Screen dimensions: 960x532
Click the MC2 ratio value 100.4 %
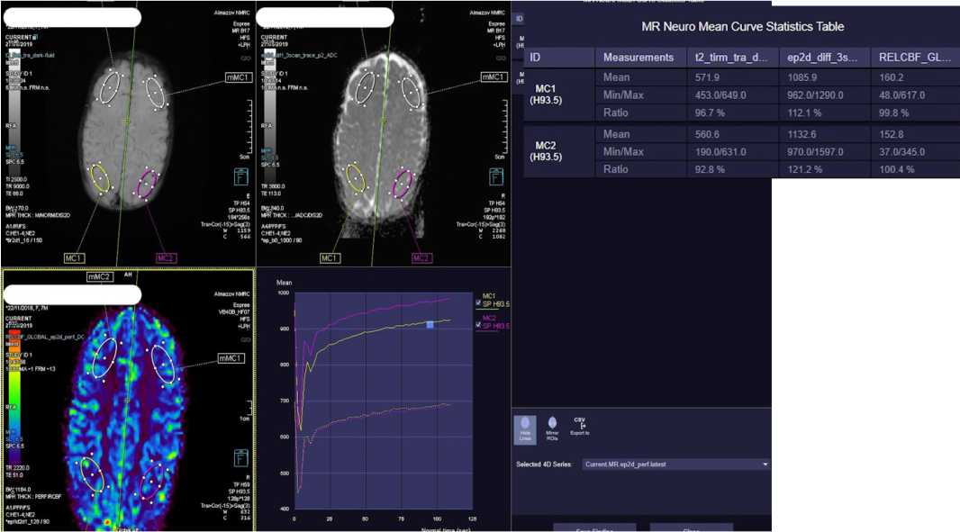tap(896, 169)
